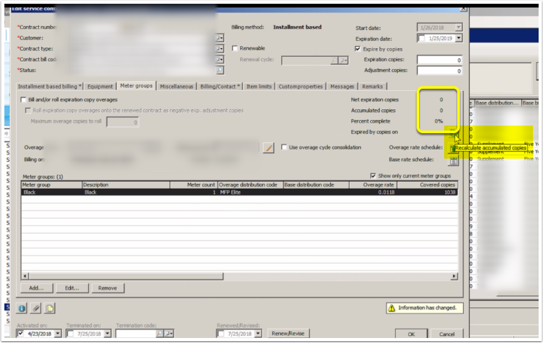Image resolution: width=543 pixels, height=343 pixels.
Task: Close the Edit service contract dialog
Action: 463,8
